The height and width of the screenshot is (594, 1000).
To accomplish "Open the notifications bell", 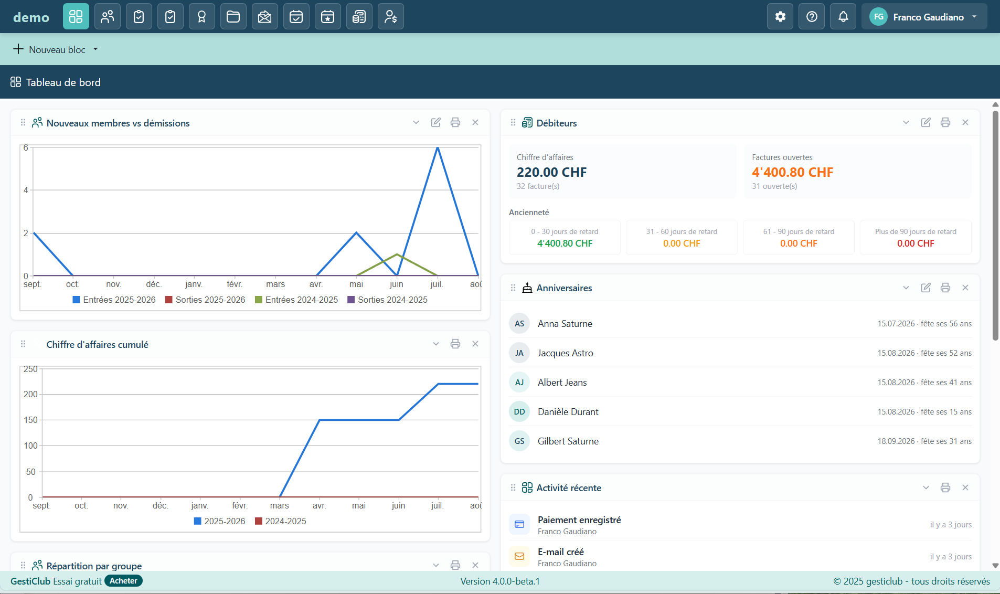I will [x=843, y=17].
